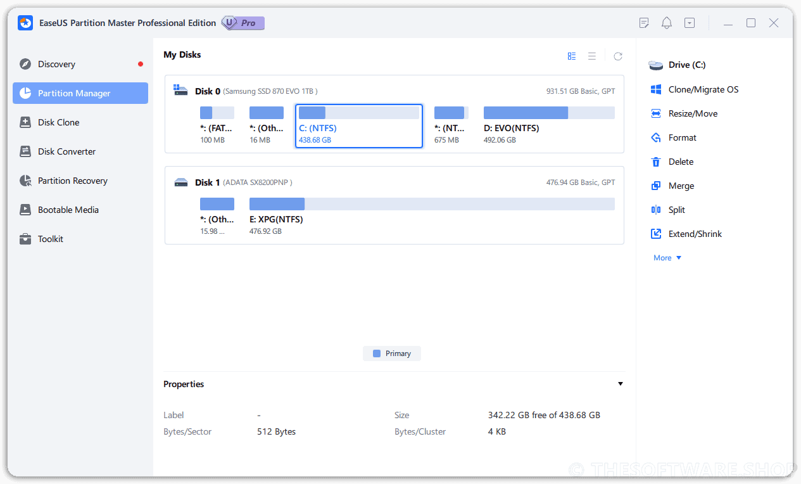Click the Disk Clone sidebar icon
The height and width of the screenshot is (484, 801).
25,122
